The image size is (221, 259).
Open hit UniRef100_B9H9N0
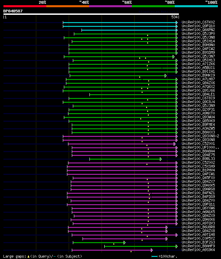tap(198, 45)
